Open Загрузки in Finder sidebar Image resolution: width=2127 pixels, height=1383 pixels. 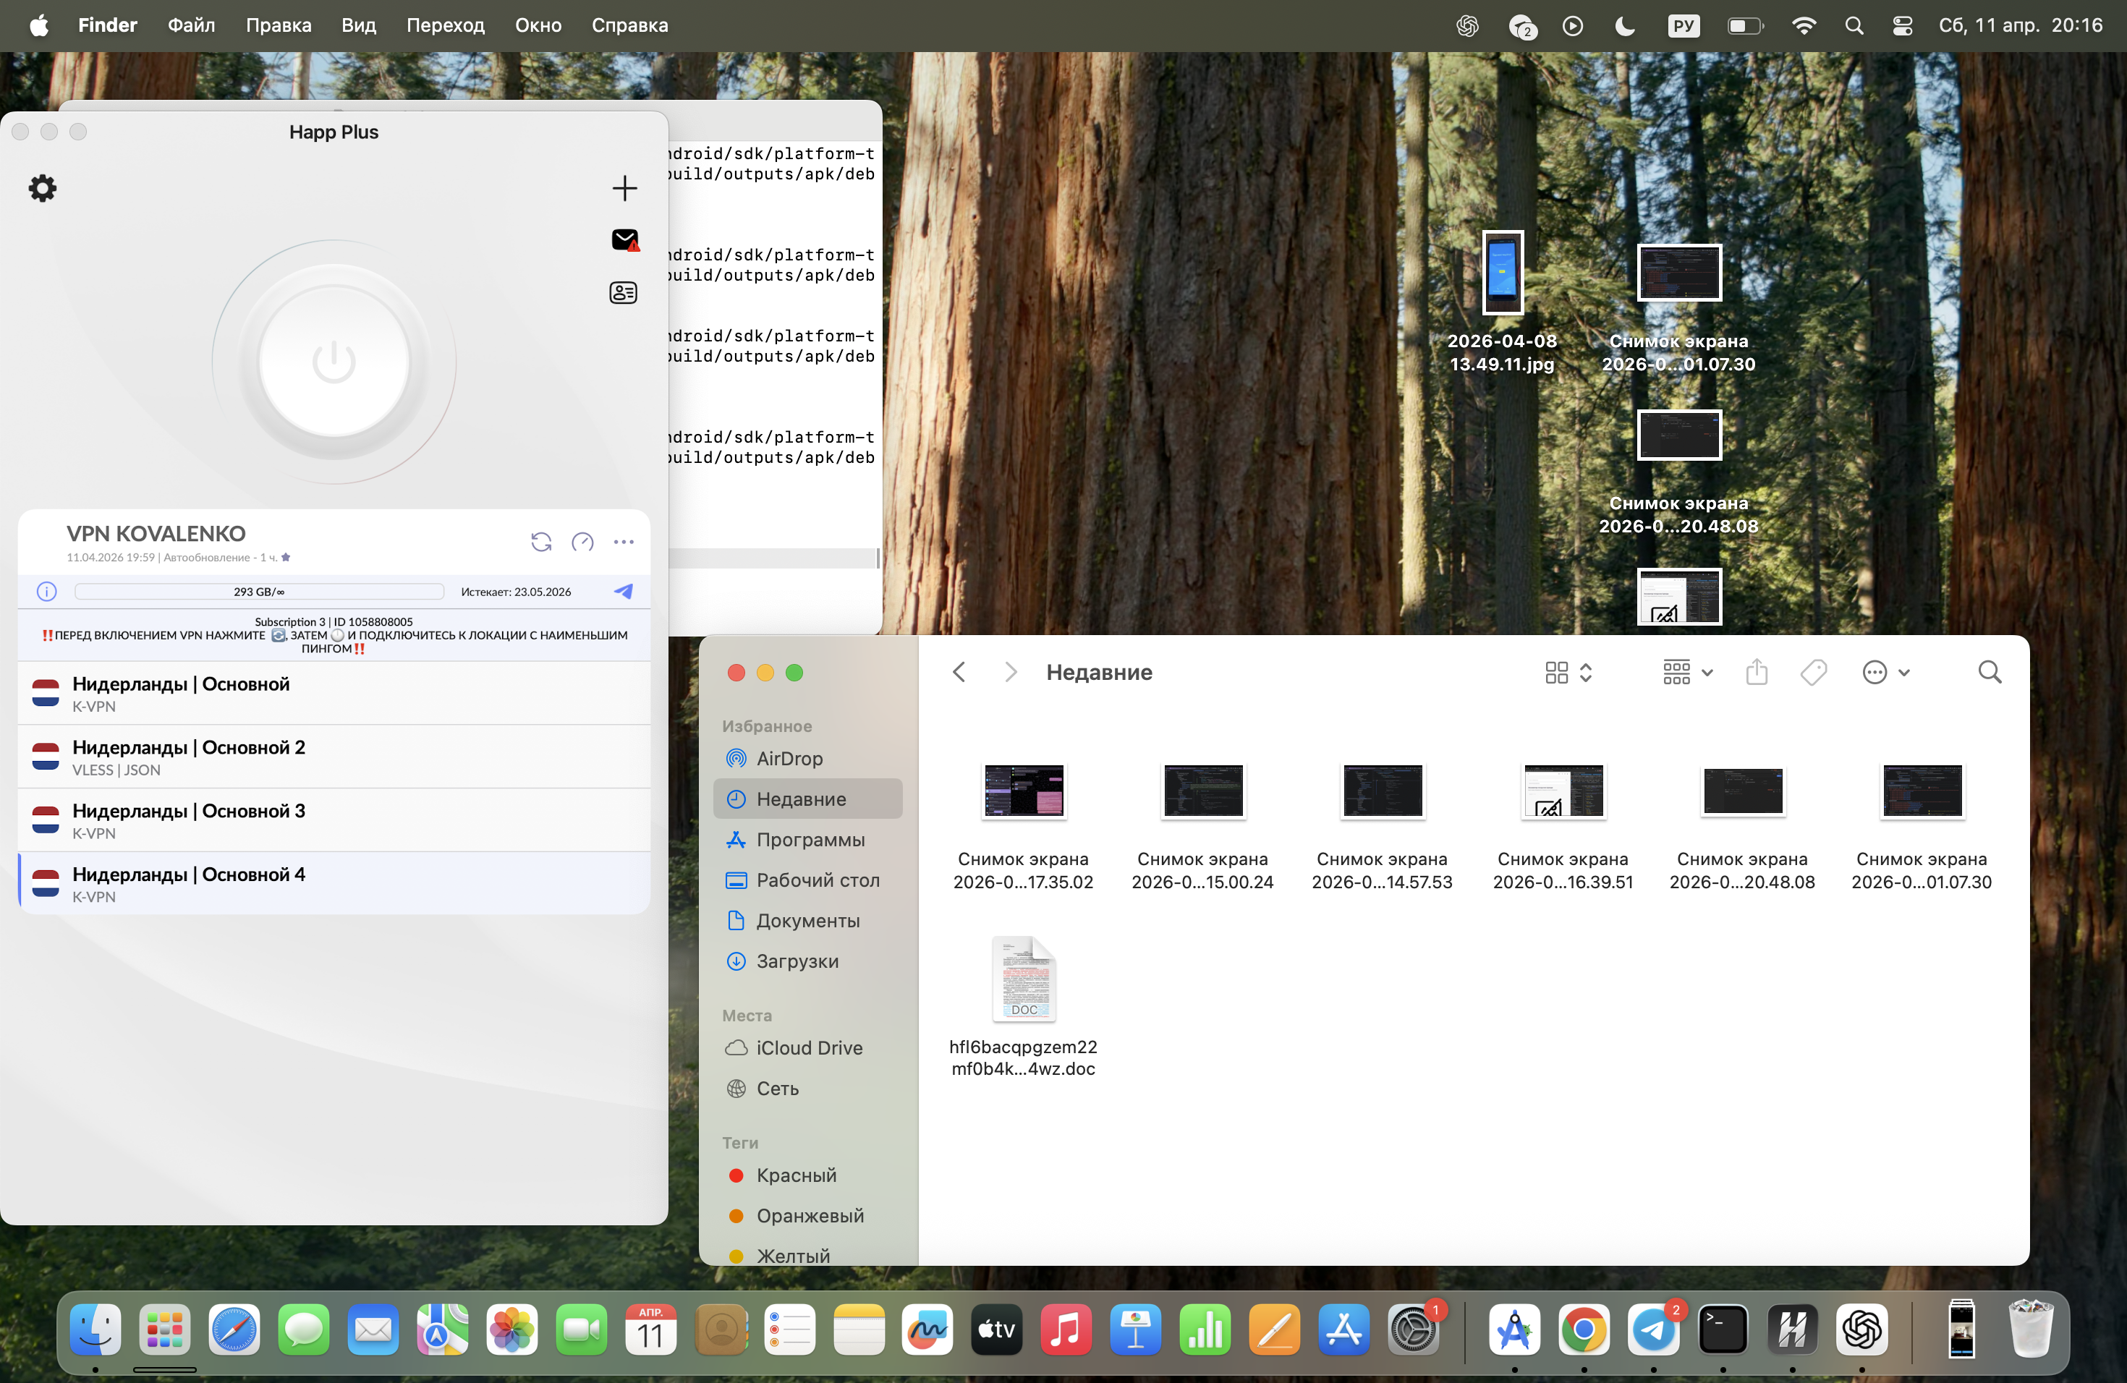pos(797,961)
